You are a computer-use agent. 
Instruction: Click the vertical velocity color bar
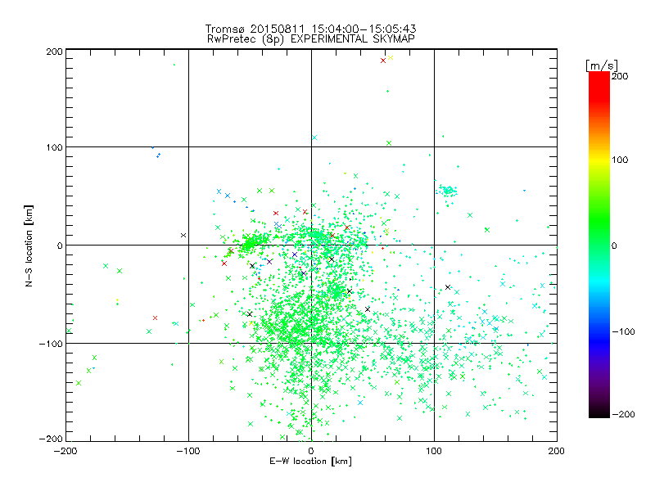point(599,245)
